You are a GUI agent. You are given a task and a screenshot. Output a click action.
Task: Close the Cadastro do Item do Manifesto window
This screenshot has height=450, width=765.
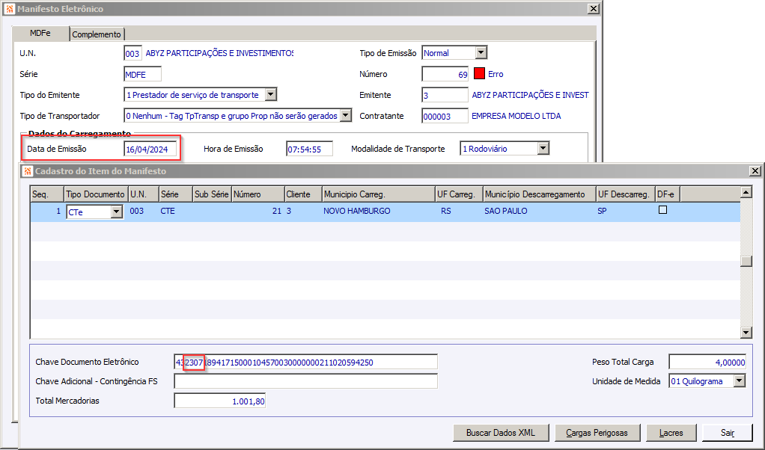(x=755, y=171)
